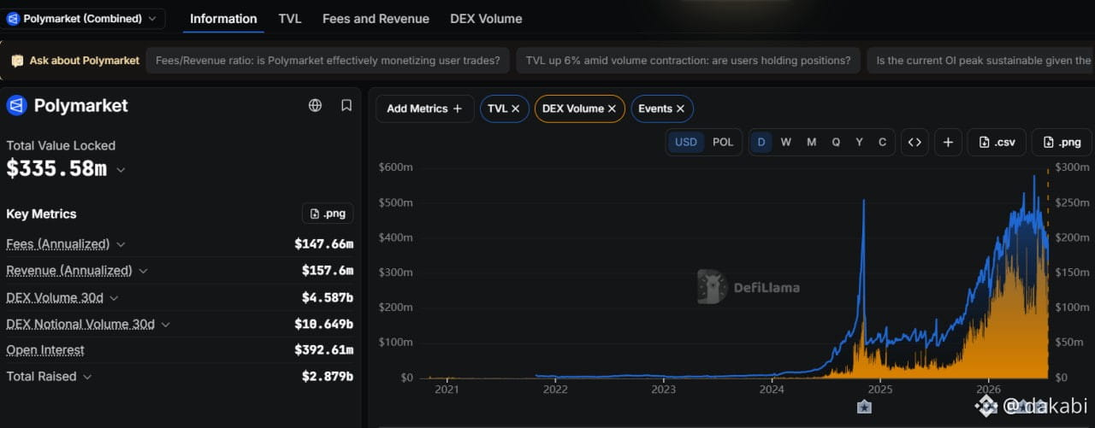This screenshot has height=428, width=1095.
Task: Switch to the Information tab
Action: tap(223, 18)
